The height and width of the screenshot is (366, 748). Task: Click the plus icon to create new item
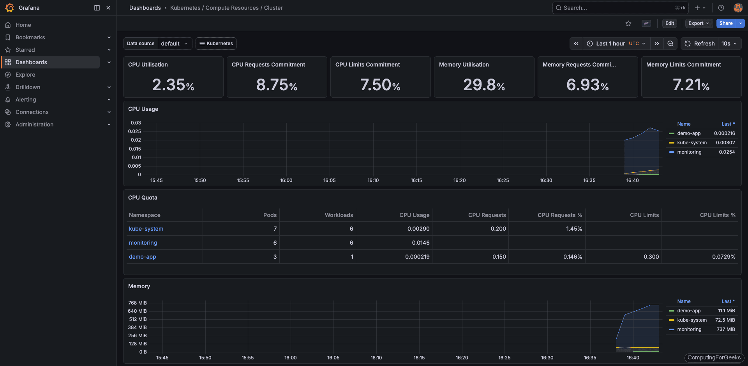[x=697, y=8]
